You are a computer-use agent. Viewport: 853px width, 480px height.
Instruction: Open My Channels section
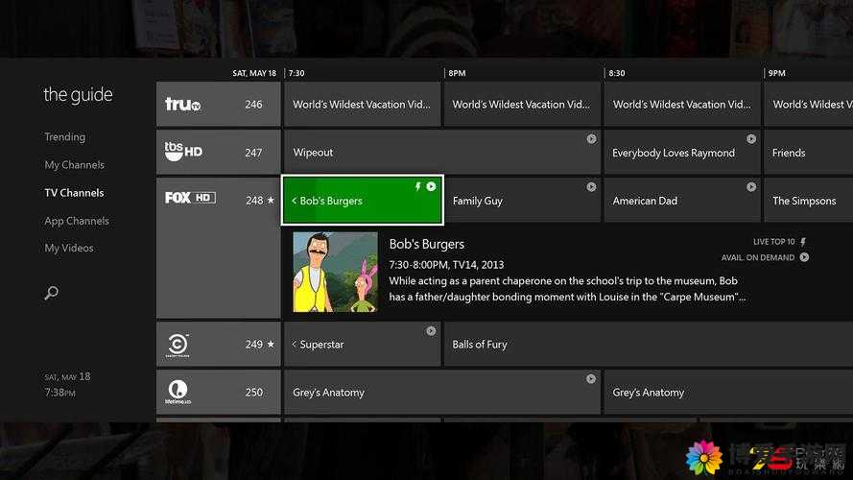click(75, 165)
